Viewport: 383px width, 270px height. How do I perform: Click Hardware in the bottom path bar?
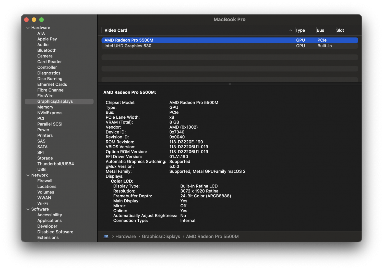(125, 237)
